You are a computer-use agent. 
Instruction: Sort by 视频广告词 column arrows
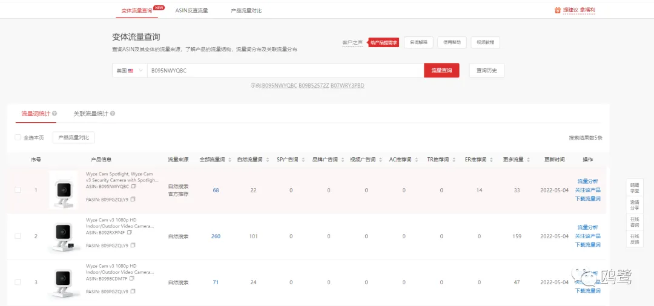tap(380, 160)
